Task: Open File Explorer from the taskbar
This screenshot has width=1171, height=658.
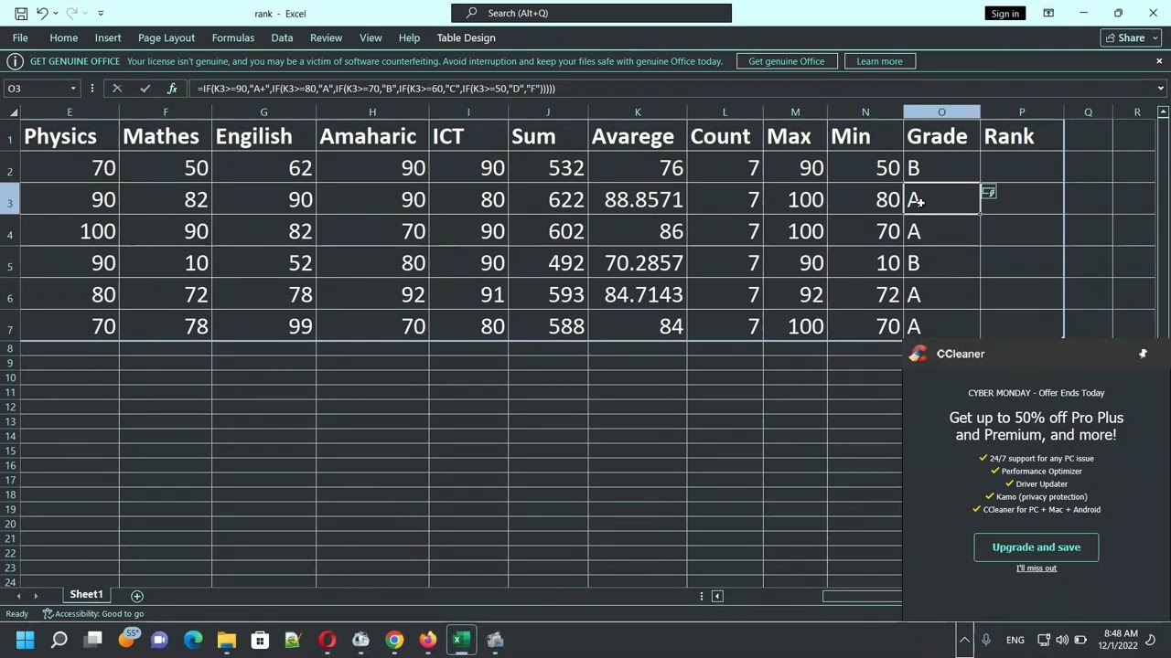Action: 227,640
